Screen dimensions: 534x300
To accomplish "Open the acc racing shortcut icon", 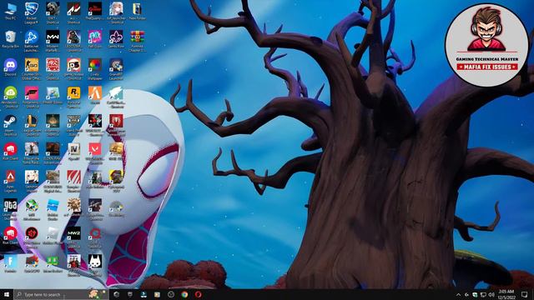I will (73, 13).
